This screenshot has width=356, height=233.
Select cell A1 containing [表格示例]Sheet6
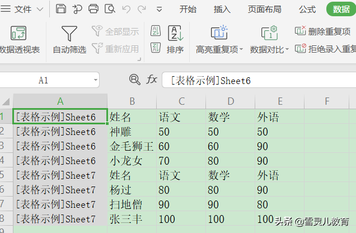[60, 116]
